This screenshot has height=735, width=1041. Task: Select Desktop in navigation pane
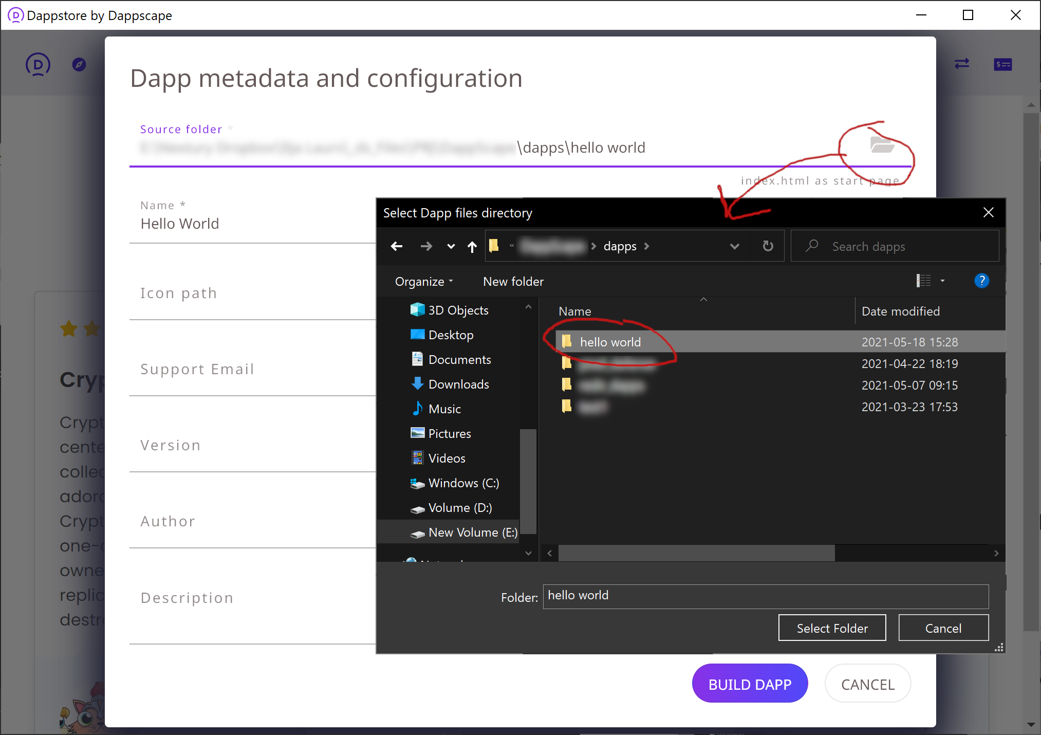(x=442, y=335)
